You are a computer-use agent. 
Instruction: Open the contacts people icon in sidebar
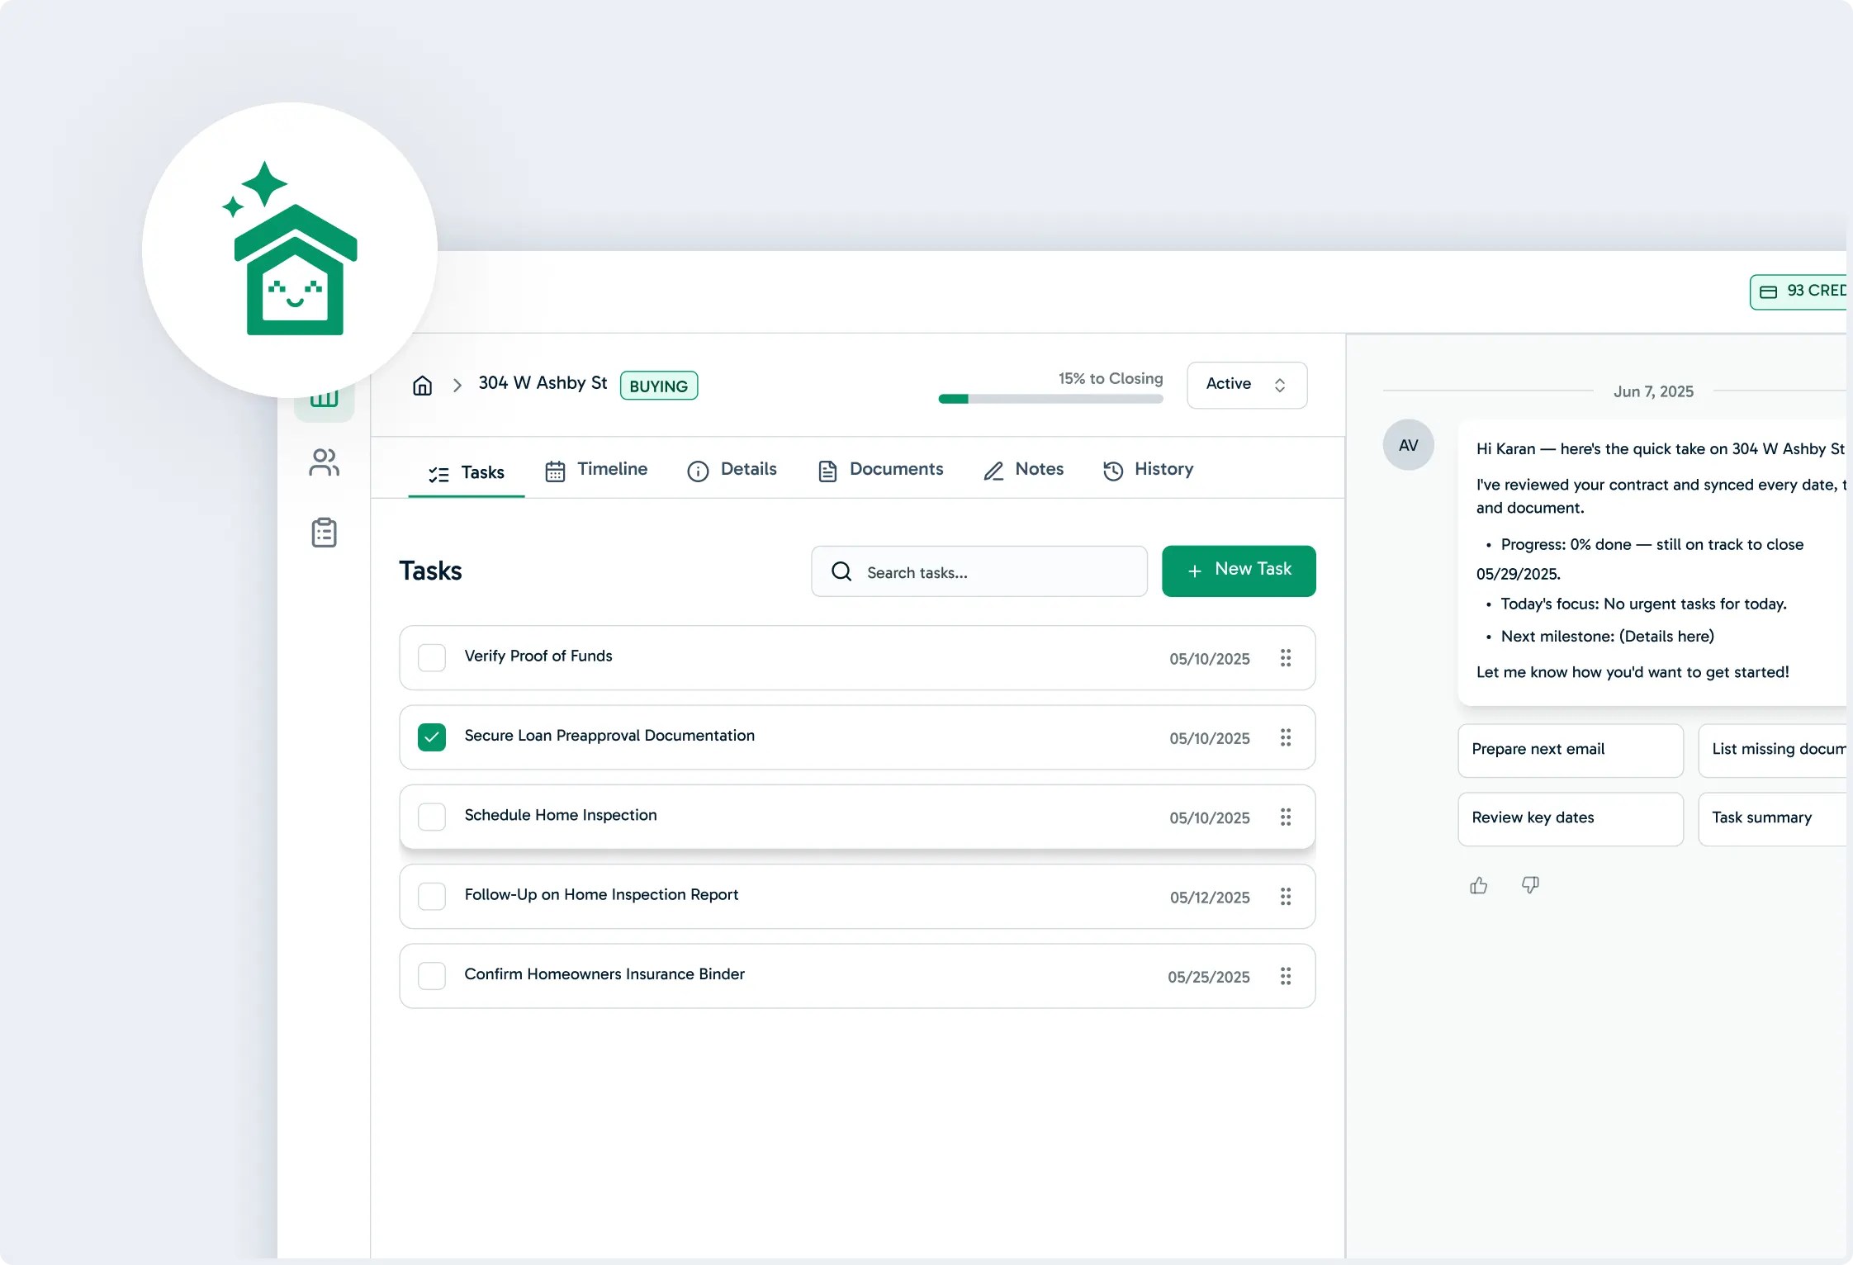click(324, 462)
